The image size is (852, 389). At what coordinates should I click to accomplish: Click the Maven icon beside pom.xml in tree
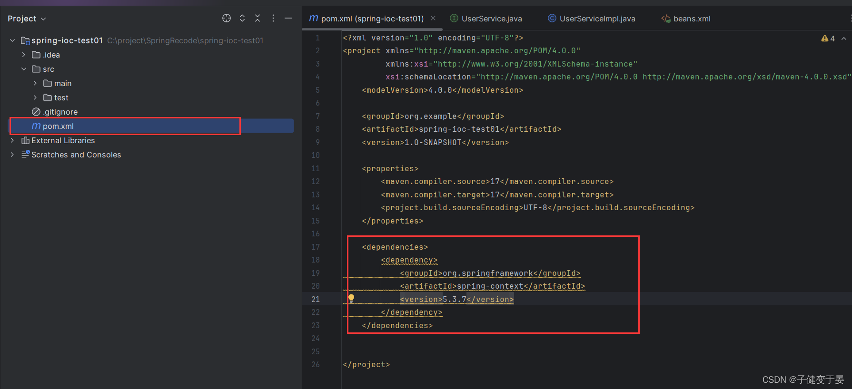click(x=36, y=126)
